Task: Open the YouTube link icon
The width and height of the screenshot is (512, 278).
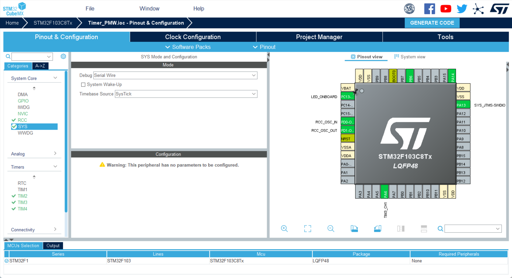Action: pyautogui.click(x=446, y=9)
